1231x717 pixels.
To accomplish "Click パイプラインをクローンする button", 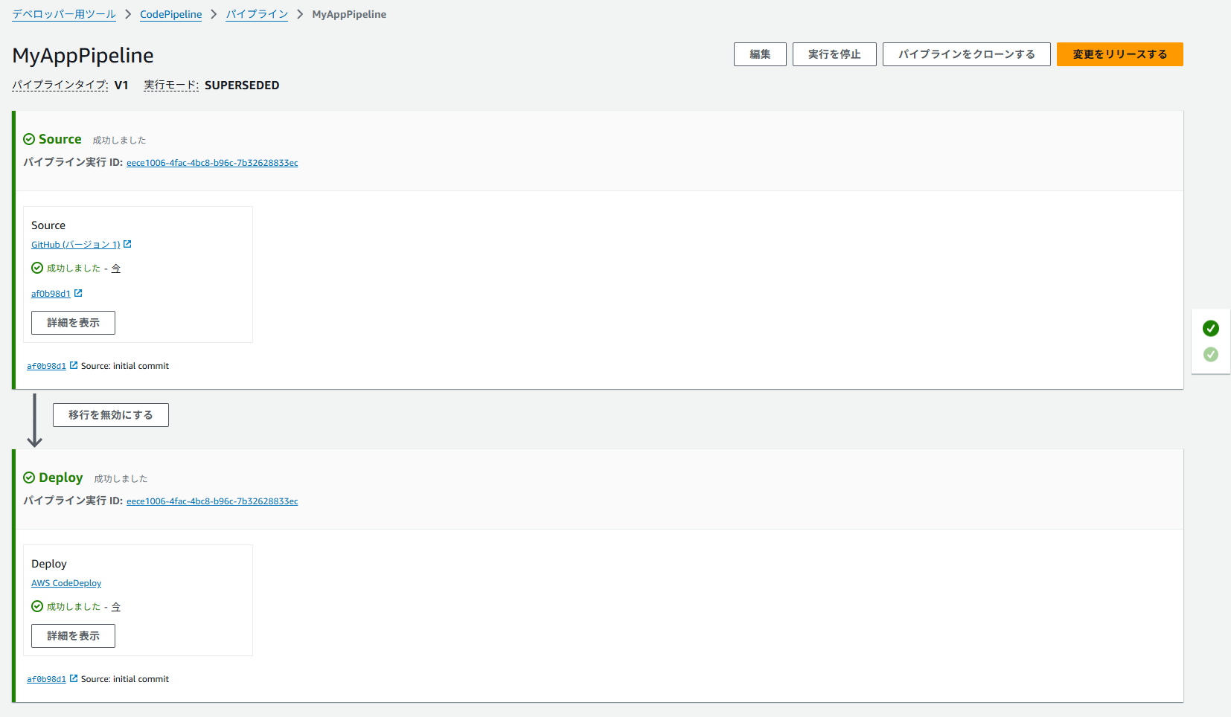I will 967,54.
